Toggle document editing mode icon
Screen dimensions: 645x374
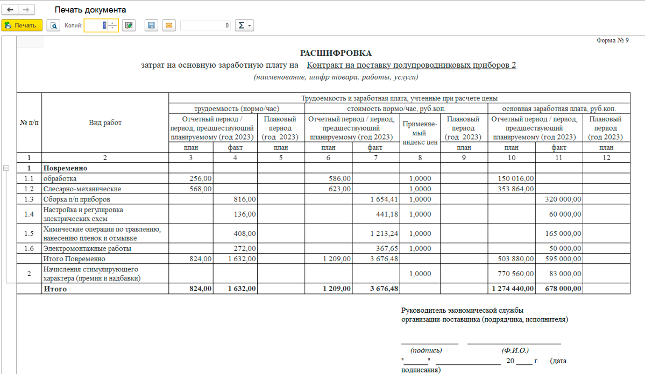[x=128, y=25]
